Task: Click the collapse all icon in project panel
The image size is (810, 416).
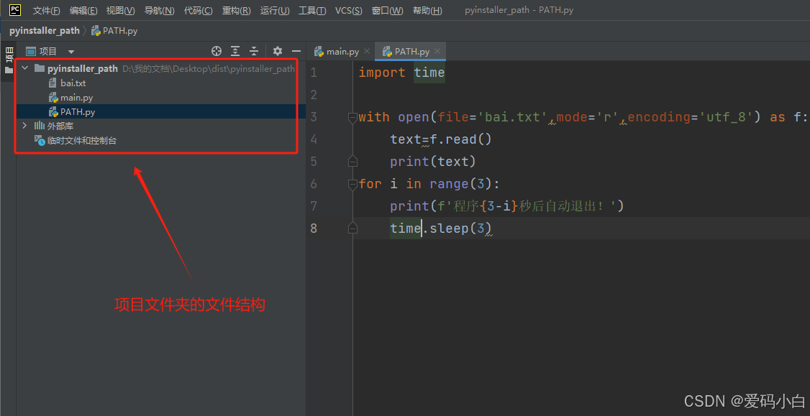Action: [x=254, y=51]
